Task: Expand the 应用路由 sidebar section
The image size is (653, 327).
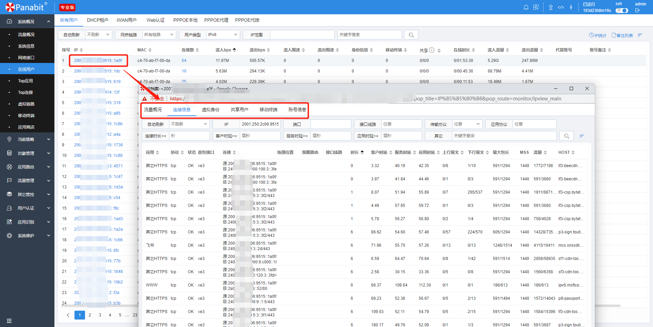Action: point(27,167)
